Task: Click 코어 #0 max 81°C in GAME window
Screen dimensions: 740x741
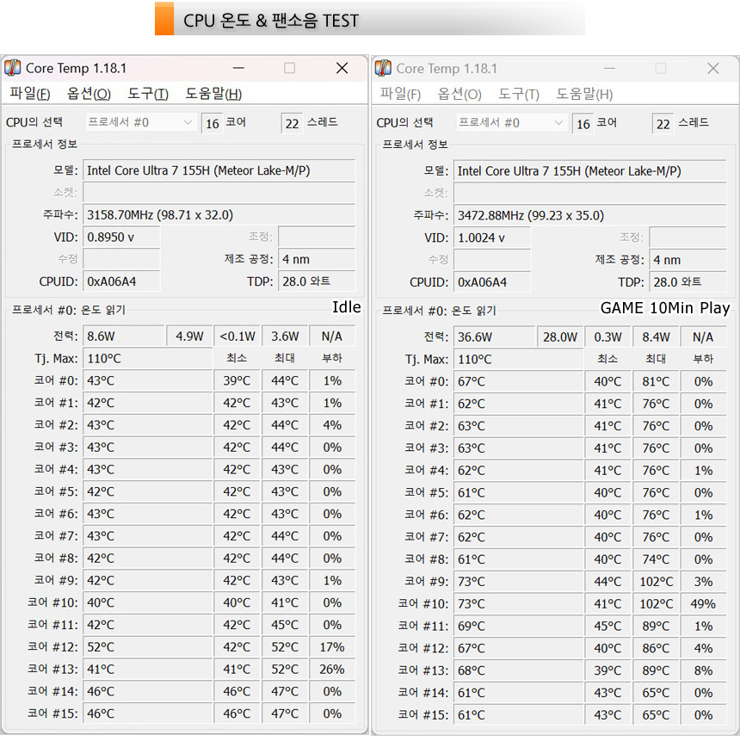Action: coord(656,381)
